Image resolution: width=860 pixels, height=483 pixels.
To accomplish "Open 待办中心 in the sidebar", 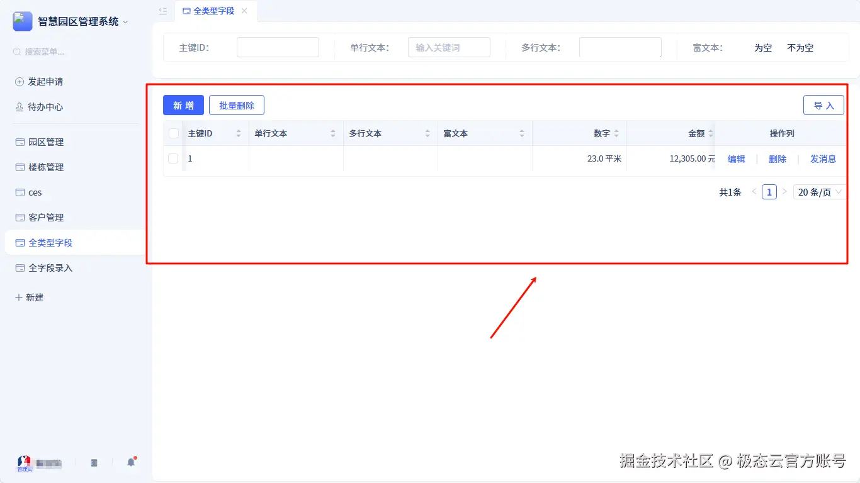I will (76, 107).
